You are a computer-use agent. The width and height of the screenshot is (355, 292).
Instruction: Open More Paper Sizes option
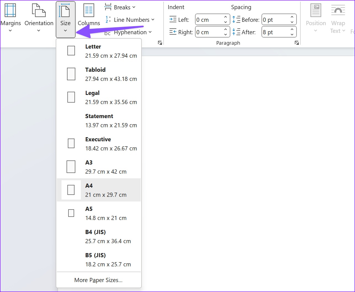[x=99, y=280]
